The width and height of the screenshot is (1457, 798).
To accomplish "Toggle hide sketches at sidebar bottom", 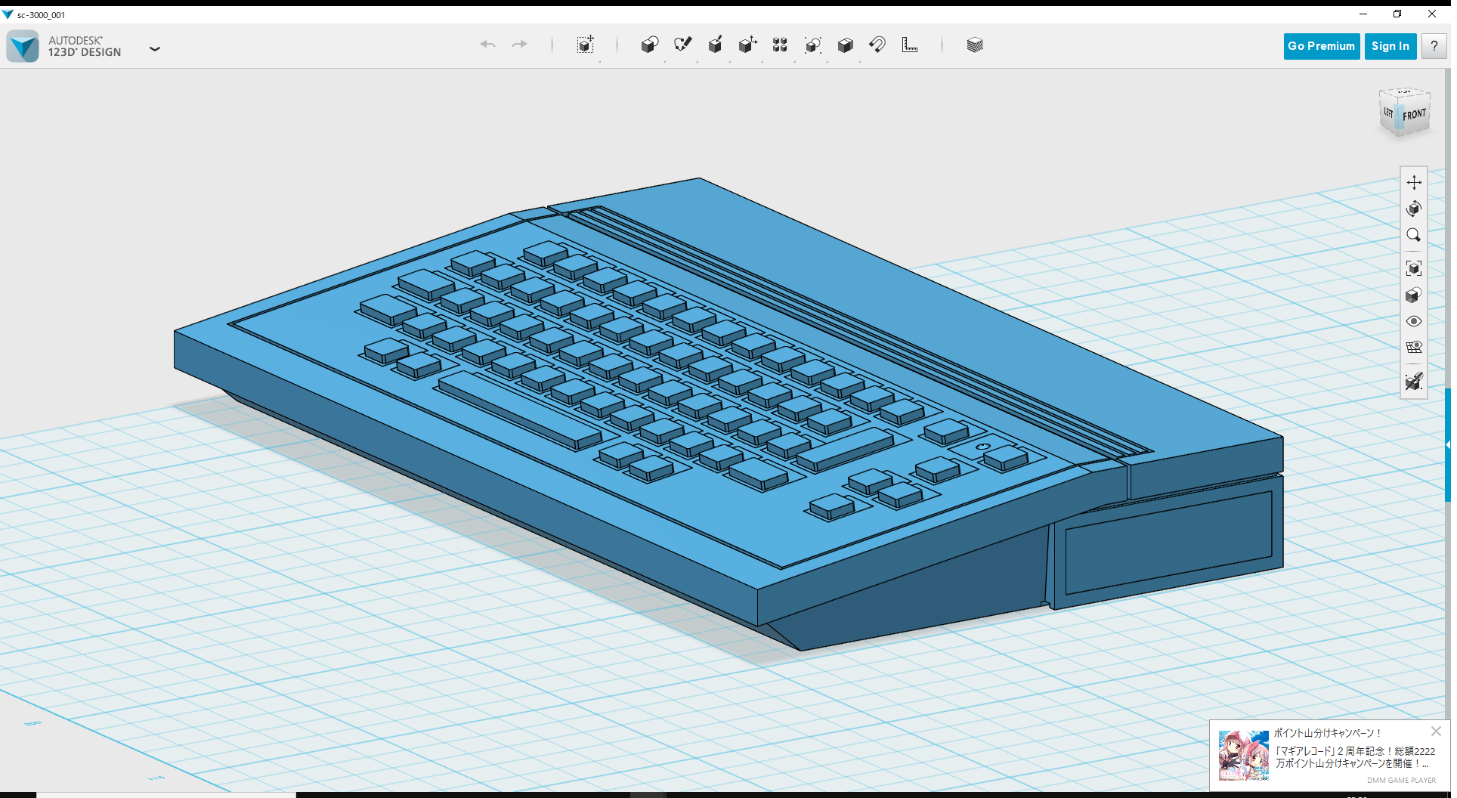I will tap(1415, 380).
